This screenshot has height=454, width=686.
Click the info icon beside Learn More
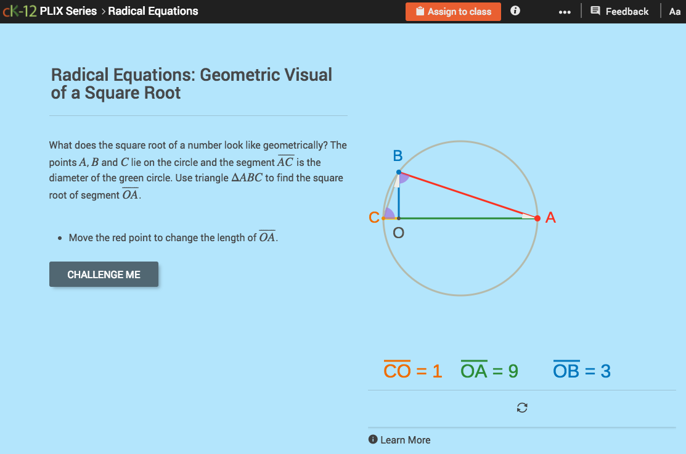click(x=372, y=439)
